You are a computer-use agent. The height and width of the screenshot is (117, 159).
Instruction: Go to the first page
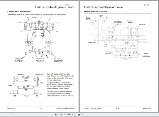pos(56,115)
